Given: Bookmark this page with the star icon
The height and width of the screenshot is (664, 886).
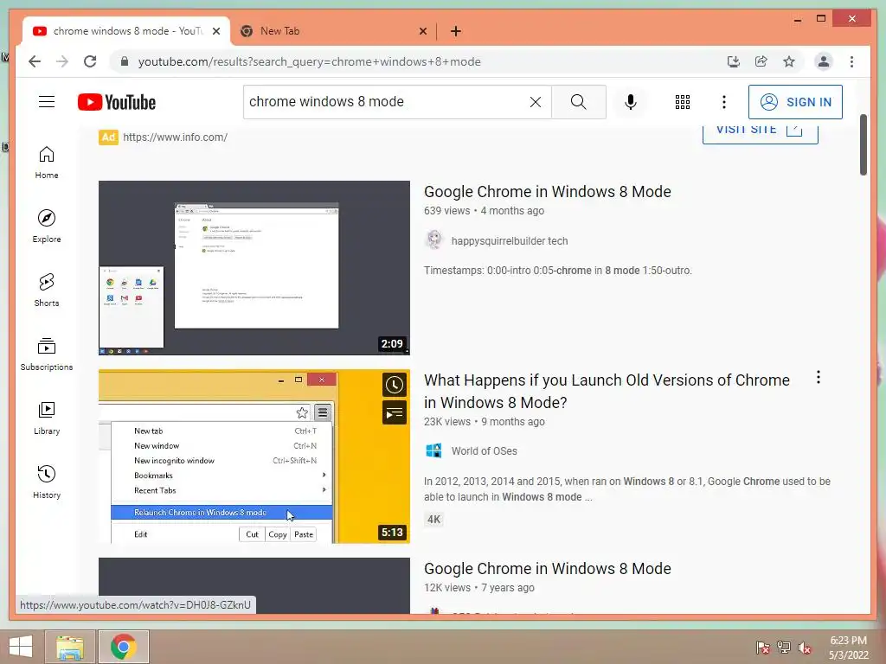Looking at the screenshot, I should click(789, 61).
